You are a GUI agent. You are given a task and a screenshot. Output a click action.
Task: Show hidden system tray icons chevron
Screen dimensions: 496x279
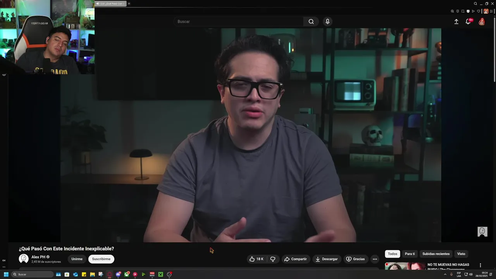tap(445, 274)
